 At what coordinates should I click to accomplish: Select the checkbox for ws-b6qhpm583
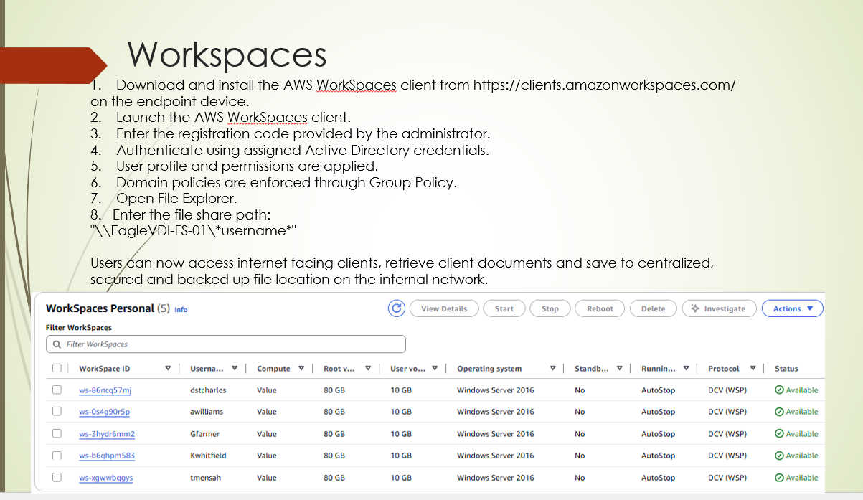pyautogui.click(x=57, y=456)
